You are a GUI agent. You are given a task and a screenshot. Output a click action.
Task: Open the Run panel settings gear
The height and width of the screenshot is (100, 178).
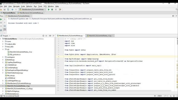coord(173,16)
